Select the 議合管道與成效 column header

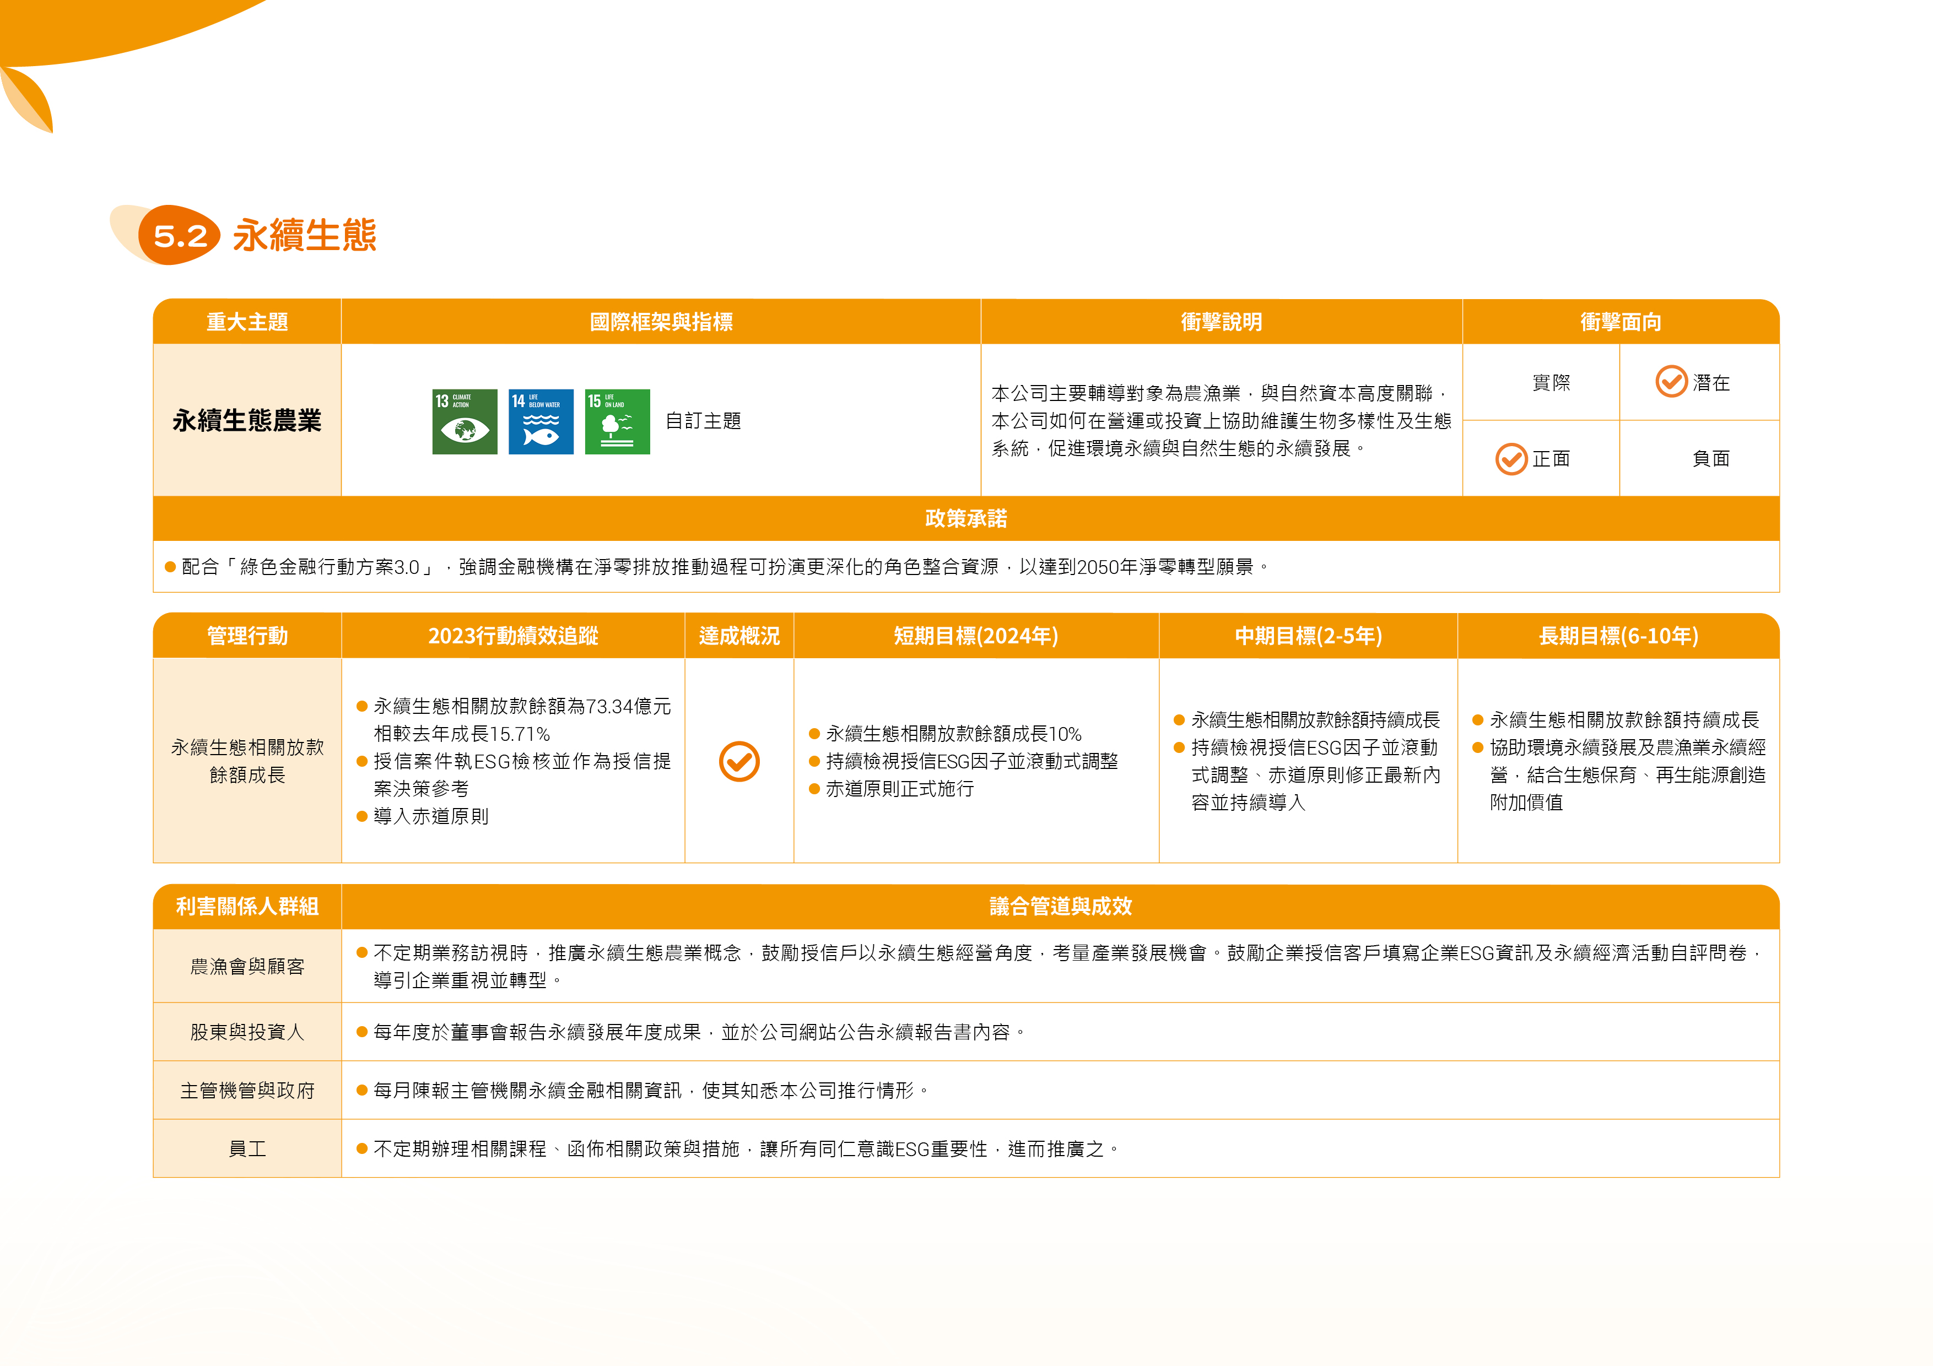coord(1061,907)
